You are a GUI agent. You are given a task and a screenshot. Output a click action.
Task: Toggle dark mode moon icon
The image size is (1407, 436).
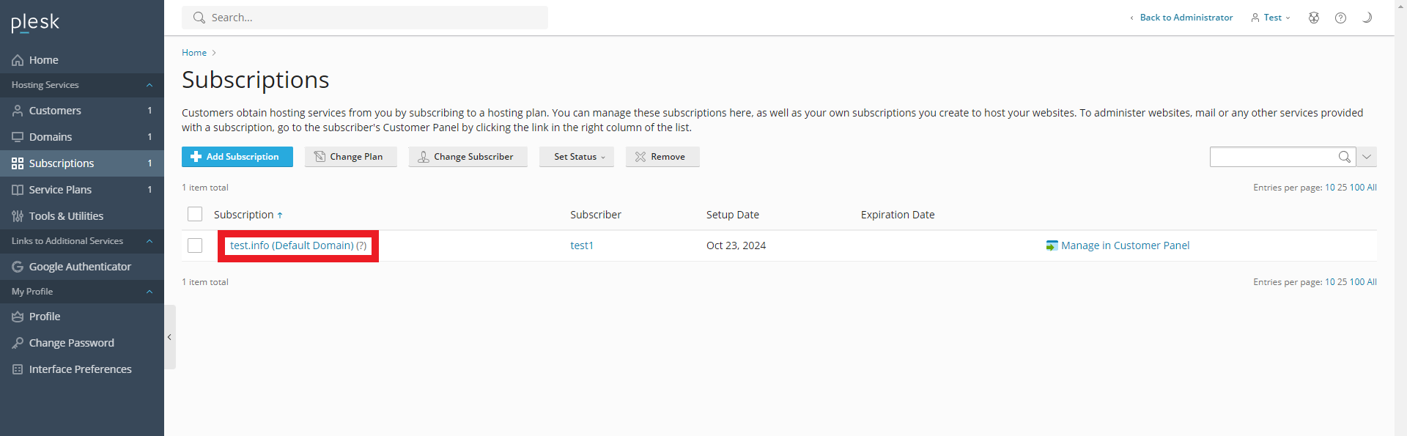click(1367, 18)
